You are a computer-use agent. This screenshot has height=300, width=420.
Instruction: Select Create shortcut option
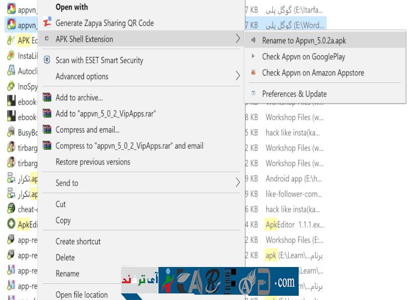point(78,241)
